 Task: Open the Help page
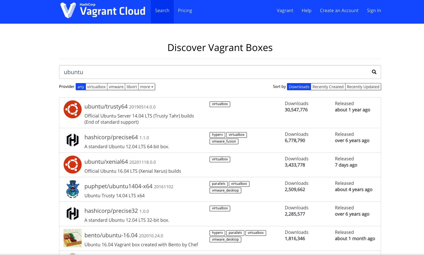(x=306, y=11)
